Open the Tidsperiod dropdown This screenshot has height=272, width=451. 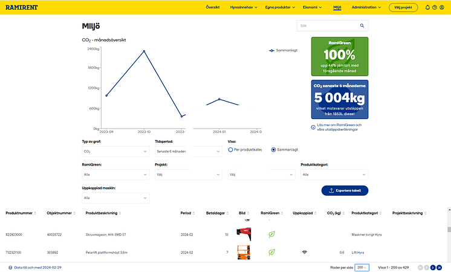tap(189, 152)
